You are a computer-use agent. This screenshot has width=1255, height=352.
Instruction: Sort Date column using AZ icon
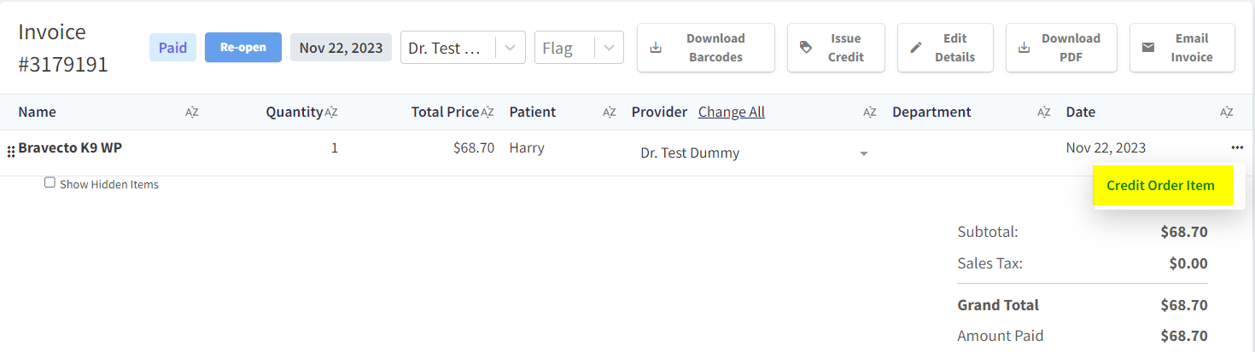(1227, 113)
